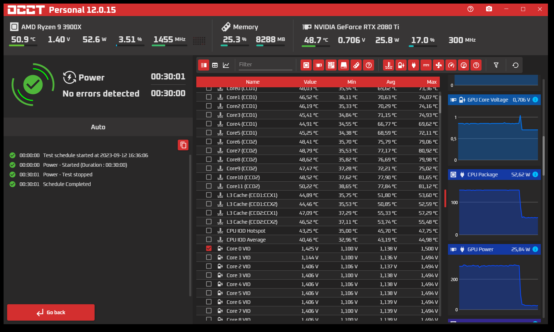
Task: Show info for GPU Core Voltage graph
Action: [535, 100]
